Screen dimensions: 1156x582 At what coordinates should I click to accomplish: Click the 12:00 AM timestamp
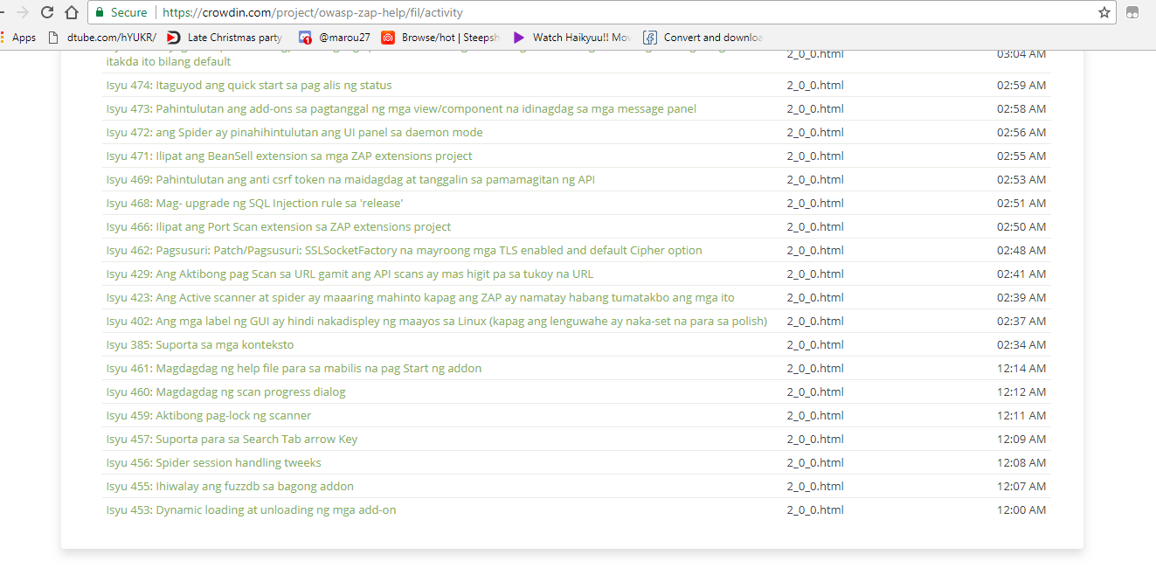[1021, 510]
